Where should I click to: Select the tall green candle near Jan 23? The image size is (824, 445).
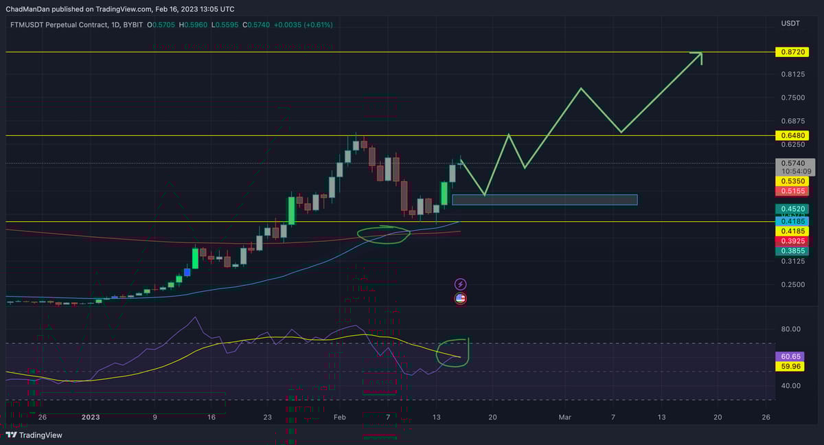[291, 210]
